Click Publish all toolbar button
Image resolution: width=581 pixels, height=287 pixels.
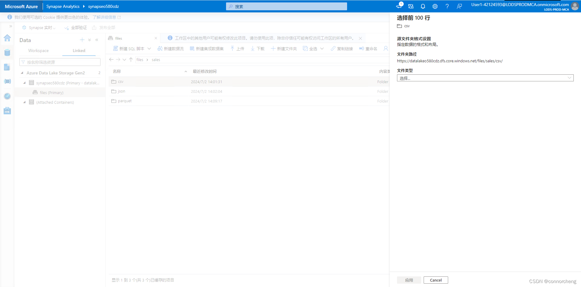(103, 28)
